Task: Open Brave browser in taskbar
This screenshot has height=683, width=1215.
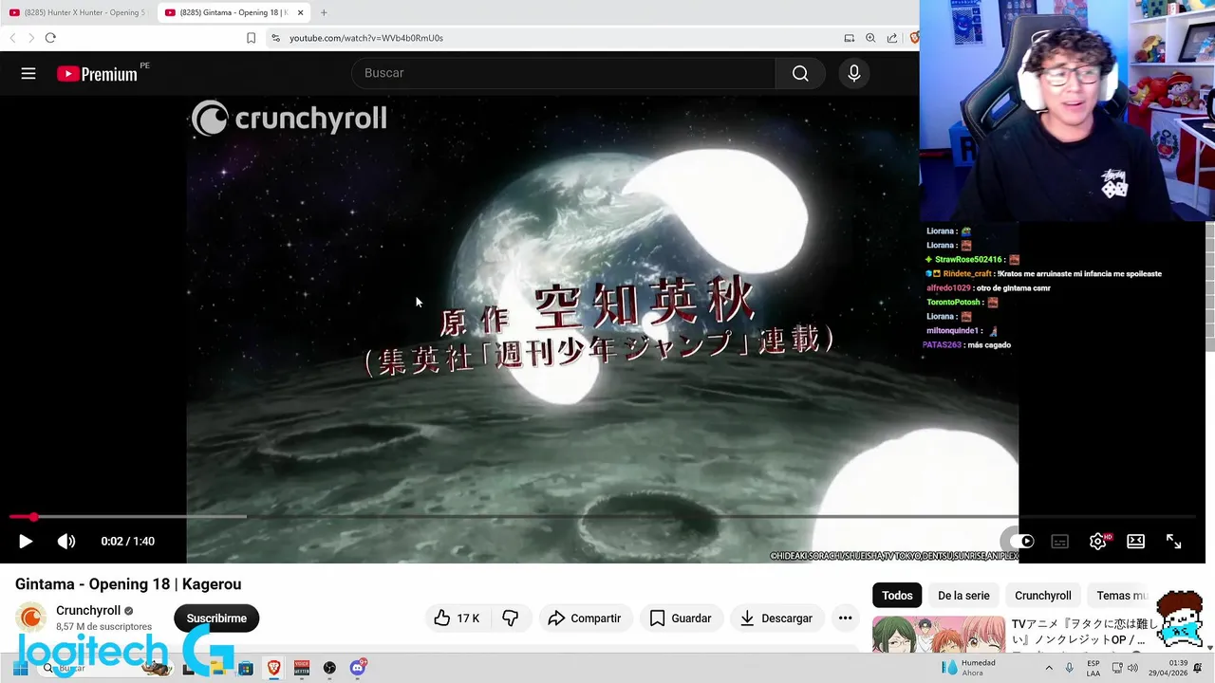Action: (273, 668)
